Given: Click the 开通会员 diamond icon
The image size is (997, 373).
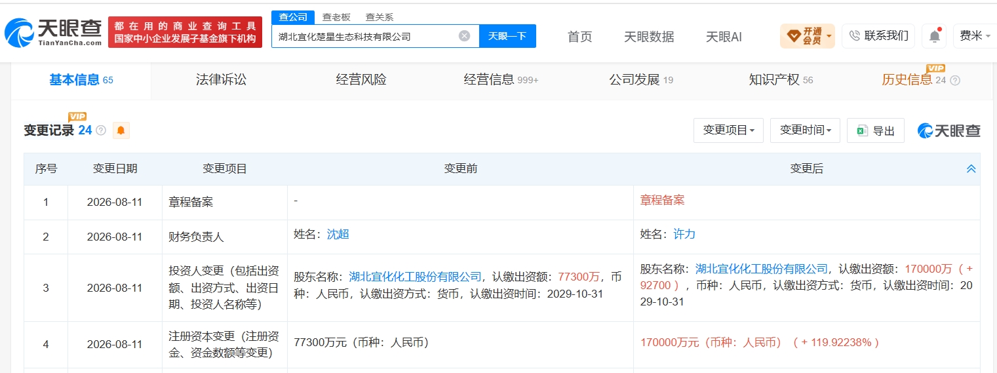Looking at the screenshot, I should point(792,36).
